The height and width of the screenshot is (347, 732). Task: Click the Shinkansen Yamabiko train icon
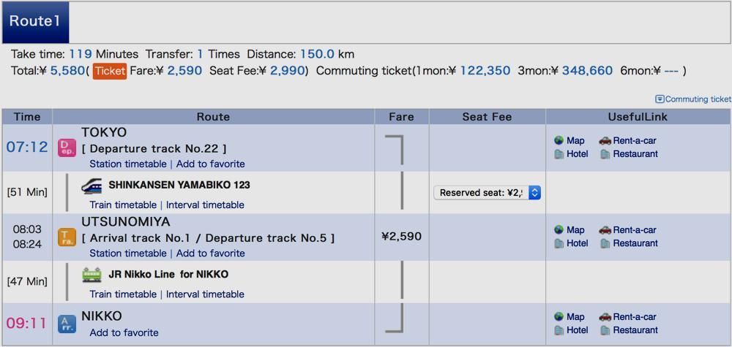tap(91, 186)
